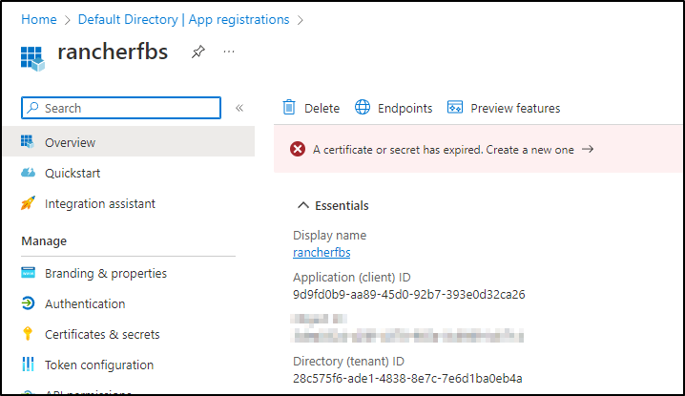Screen dimensions: 685x396
Task: Click the Overview grid icon in sidebar
Action: point(28,142)
